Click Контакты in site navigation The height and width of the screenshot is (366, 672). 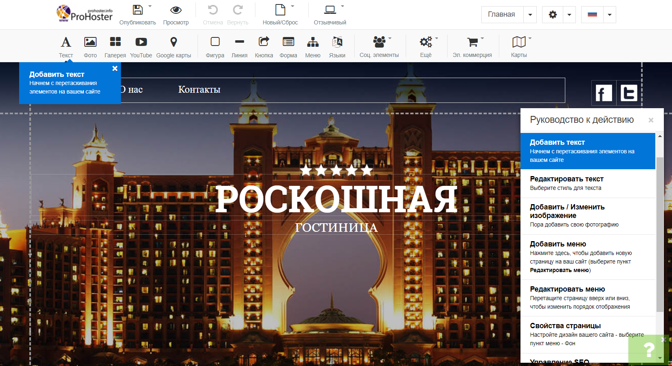point(199,90)
